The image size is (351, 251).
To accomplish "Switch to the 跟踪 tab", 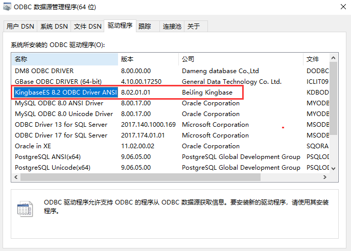I will coord(148,27).
